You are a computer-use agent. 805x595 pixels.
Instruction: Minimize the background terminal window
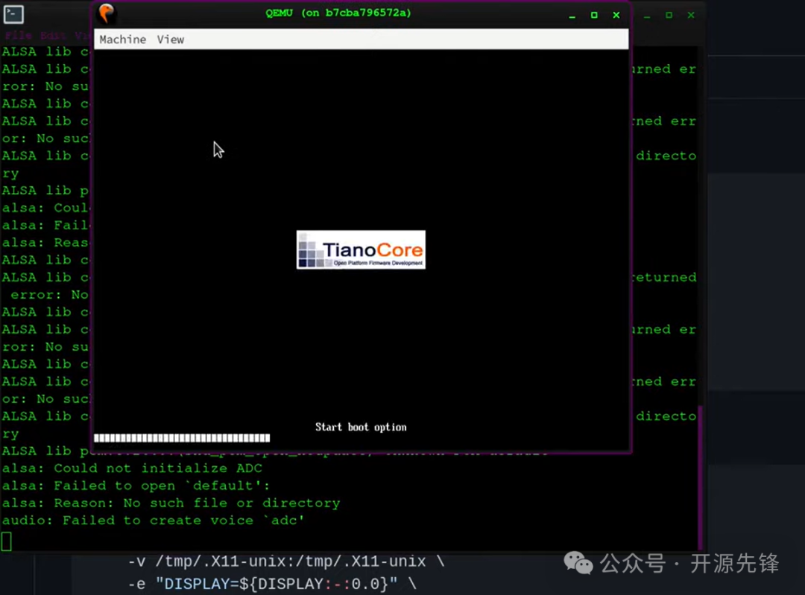point(647,16)
